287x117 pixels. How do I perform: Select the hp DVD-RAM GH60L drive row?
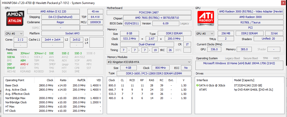tap(239, 90)
